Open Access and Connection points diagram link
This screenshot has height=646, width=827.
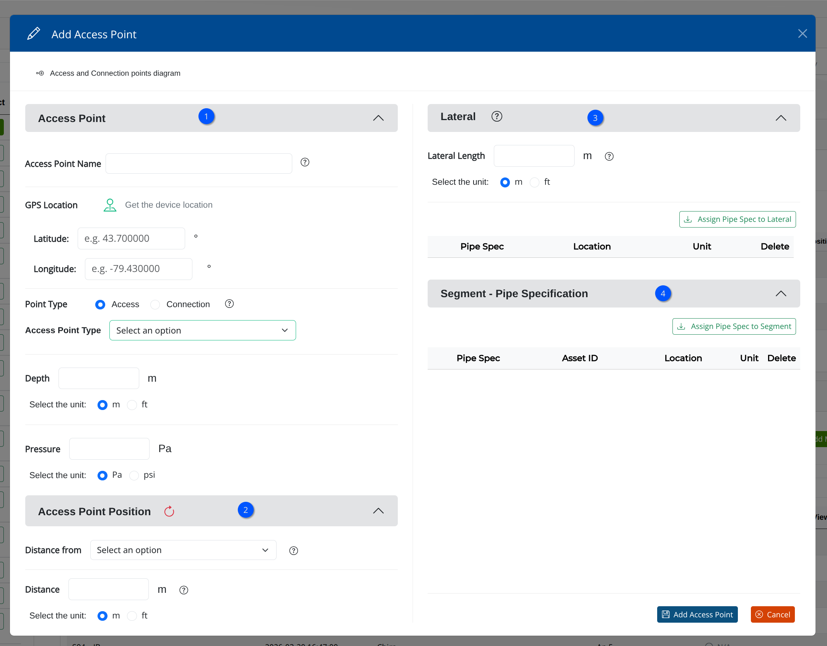[x=115, y=73]
